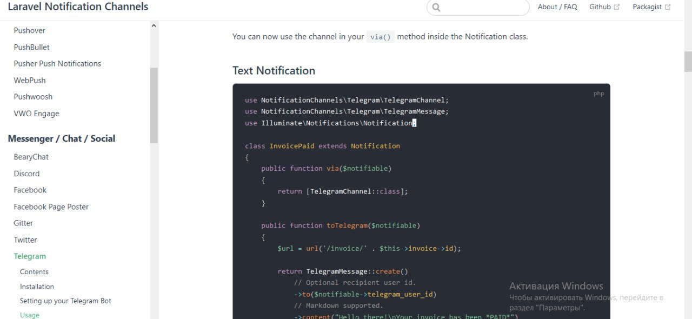This screenshot has width=692, height=319.
Task: Click the TelegramMessage use statement line
Action: tap(347, 111)
